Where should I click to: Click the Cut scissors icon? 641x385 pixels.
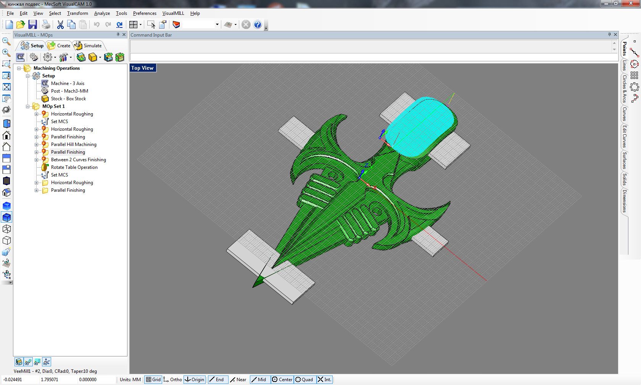(x=60, y=25)
